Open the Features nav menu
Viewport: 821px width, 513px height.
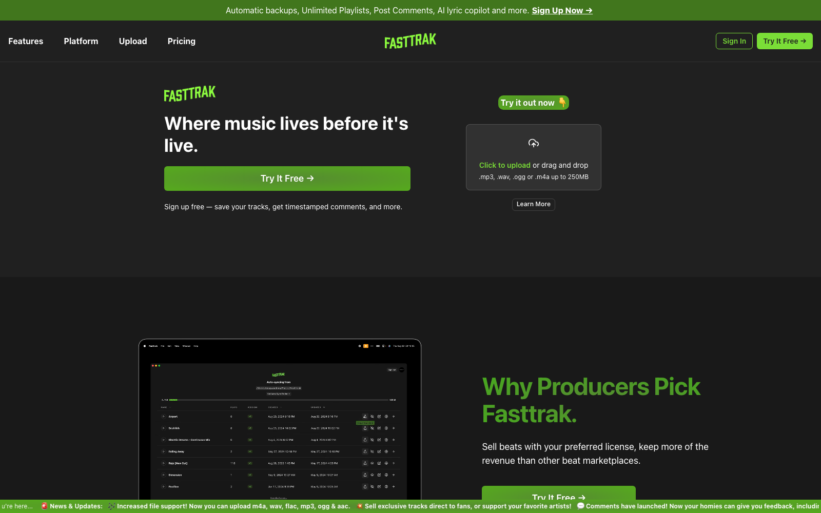pos(26,41)
